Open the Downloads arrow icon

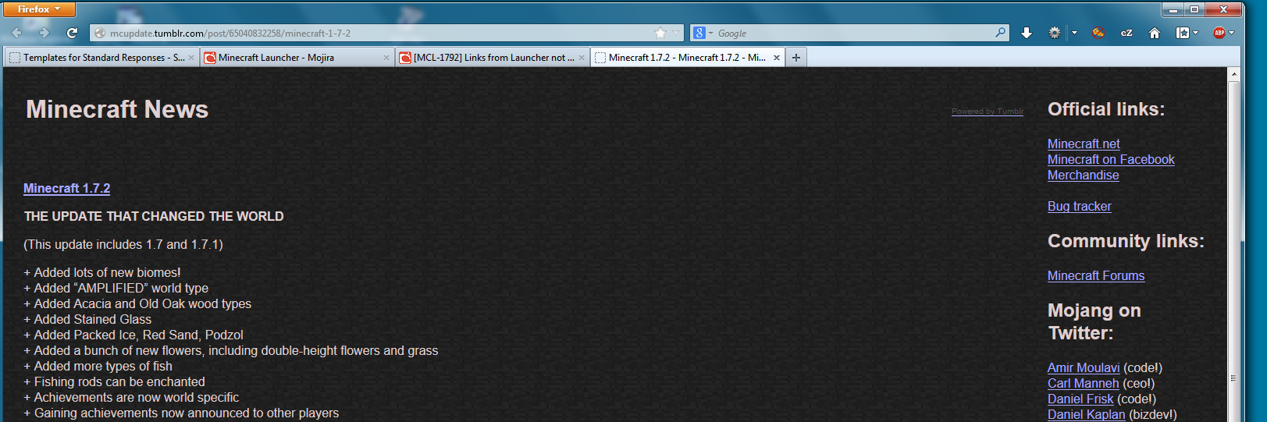coord(1027,33)
